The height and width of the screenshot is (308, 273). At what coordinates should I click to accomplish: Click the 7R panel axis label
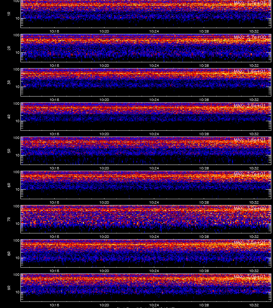9,219
